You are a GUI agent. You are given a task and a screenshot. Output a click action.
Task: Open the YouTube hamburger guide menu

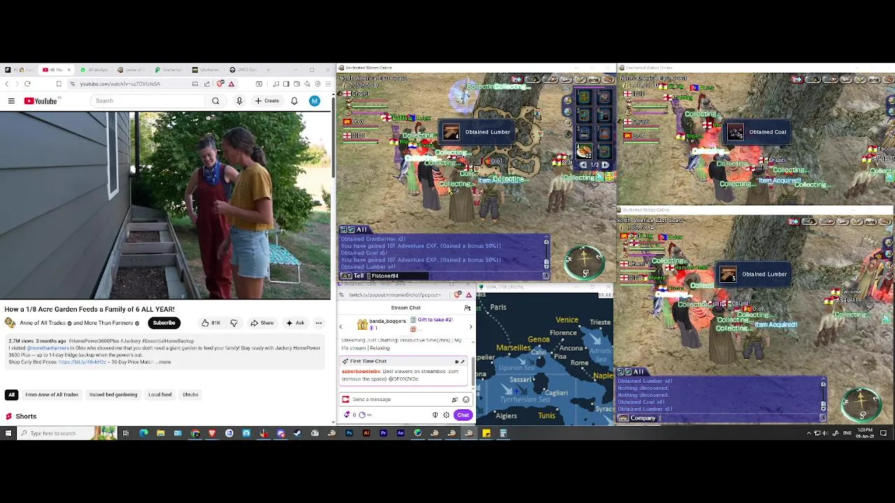(11, 101)
